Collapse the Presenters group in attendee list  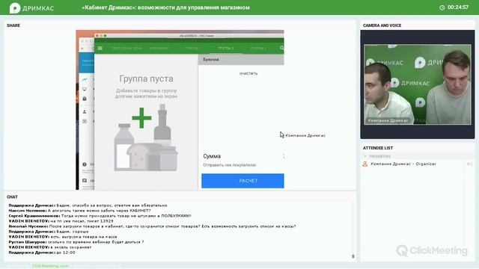pyautogui.click(x=365, y=156)
